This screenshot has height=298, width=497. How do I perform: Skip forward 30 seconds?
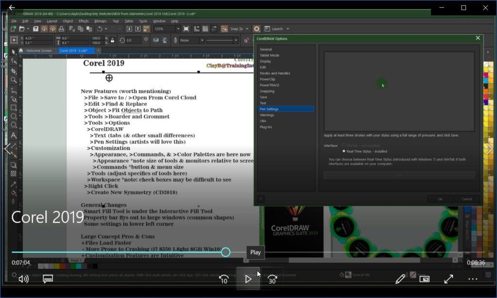tap(272, 279)
